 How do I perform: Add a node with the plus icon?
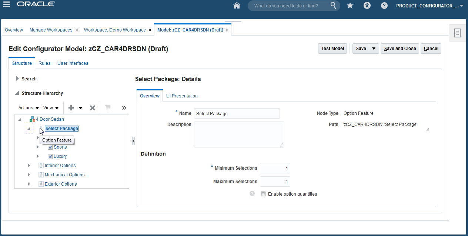pyautogui.click(x=71, y=108)
